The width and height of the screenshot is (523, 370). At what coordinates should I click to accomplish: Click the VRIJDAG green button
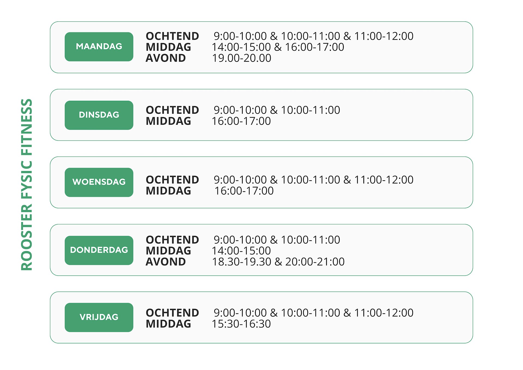click(99, 317)
